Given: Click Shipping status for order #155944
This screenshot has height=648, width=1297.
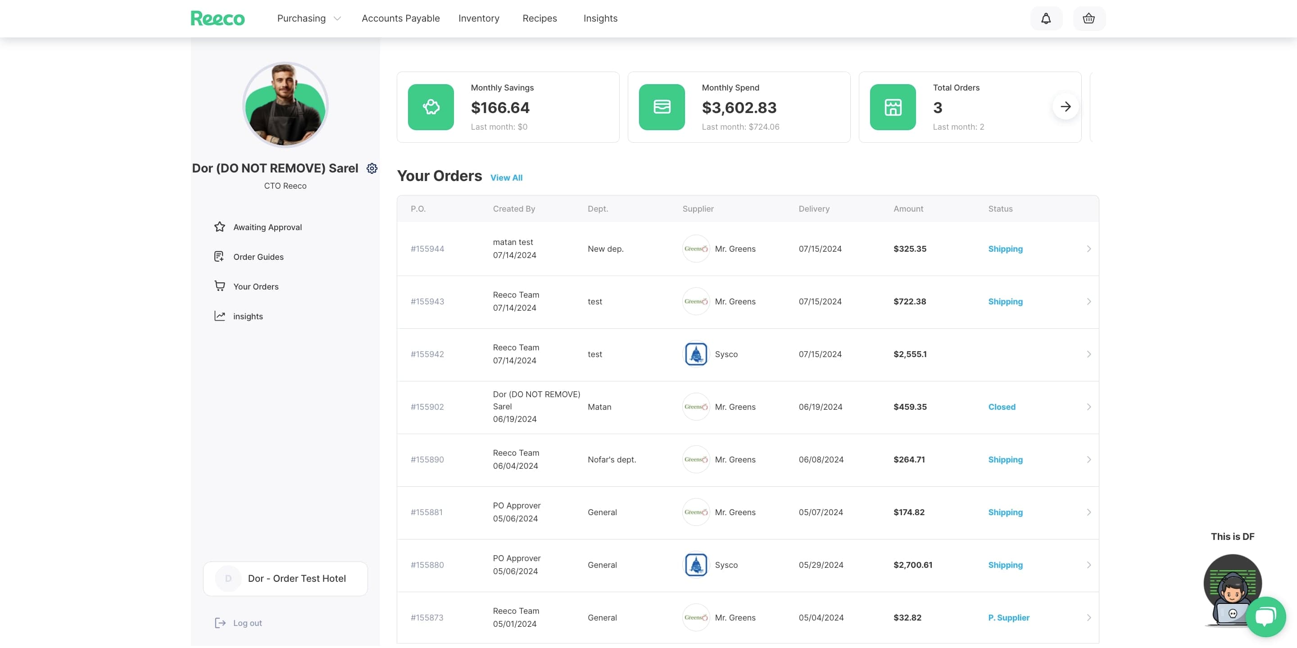Looking at the screenshot, I should [x=1005, y=249].
